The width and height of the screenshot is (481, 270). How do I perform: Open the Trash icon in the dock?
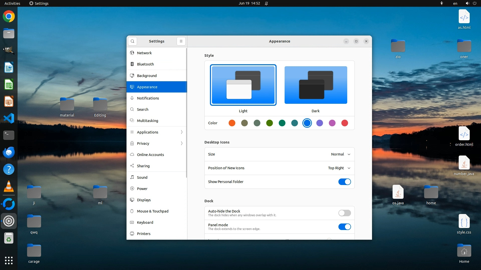9,238
